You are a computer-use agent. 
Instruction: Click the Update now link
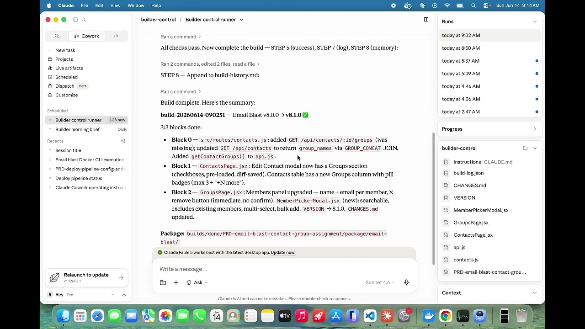point(283,253)
